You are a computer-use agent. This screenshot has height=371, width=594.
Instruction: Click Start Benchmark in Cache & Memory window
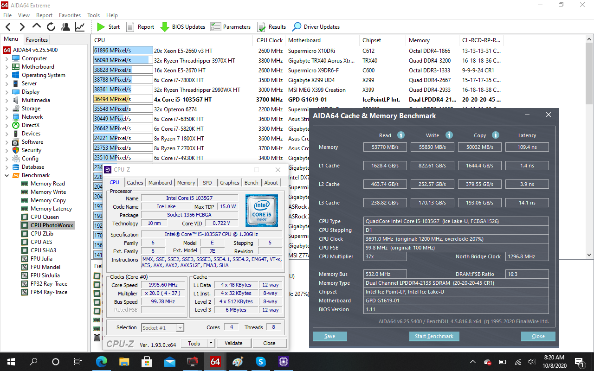pyautogui.click(x=434, y=337)
